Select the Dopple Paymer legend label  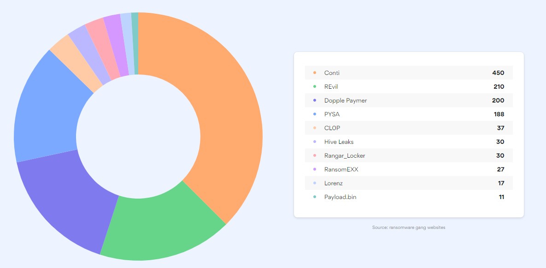[x=346, y=101]
